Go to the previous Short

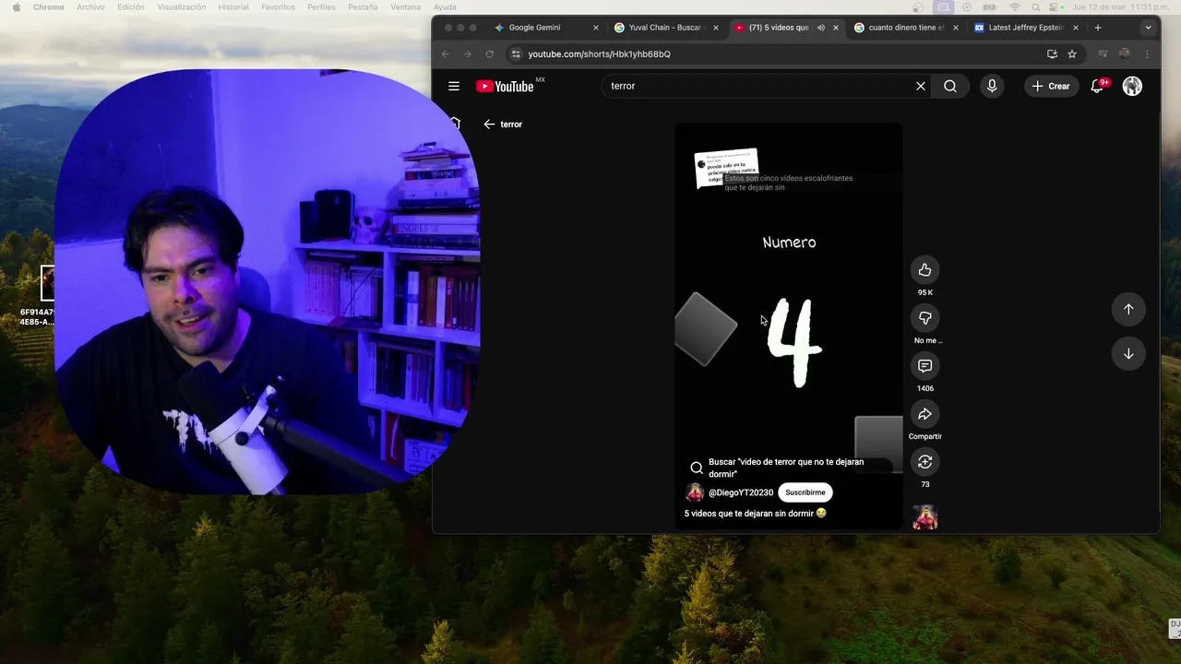[1128, 309]
